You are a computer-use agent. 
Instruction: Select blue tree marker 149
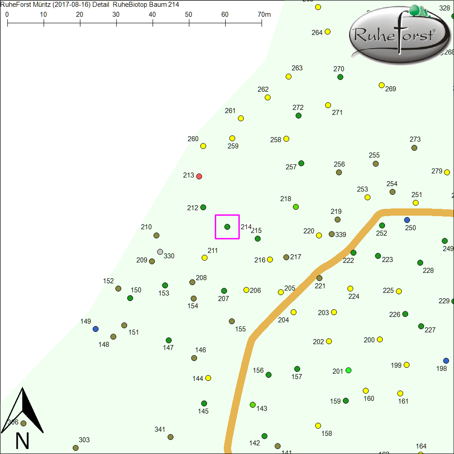[x=95, y=329]
